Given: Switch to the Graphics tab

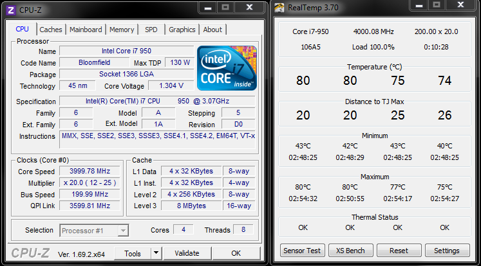Looking at the screenshot, I should 182,30.
